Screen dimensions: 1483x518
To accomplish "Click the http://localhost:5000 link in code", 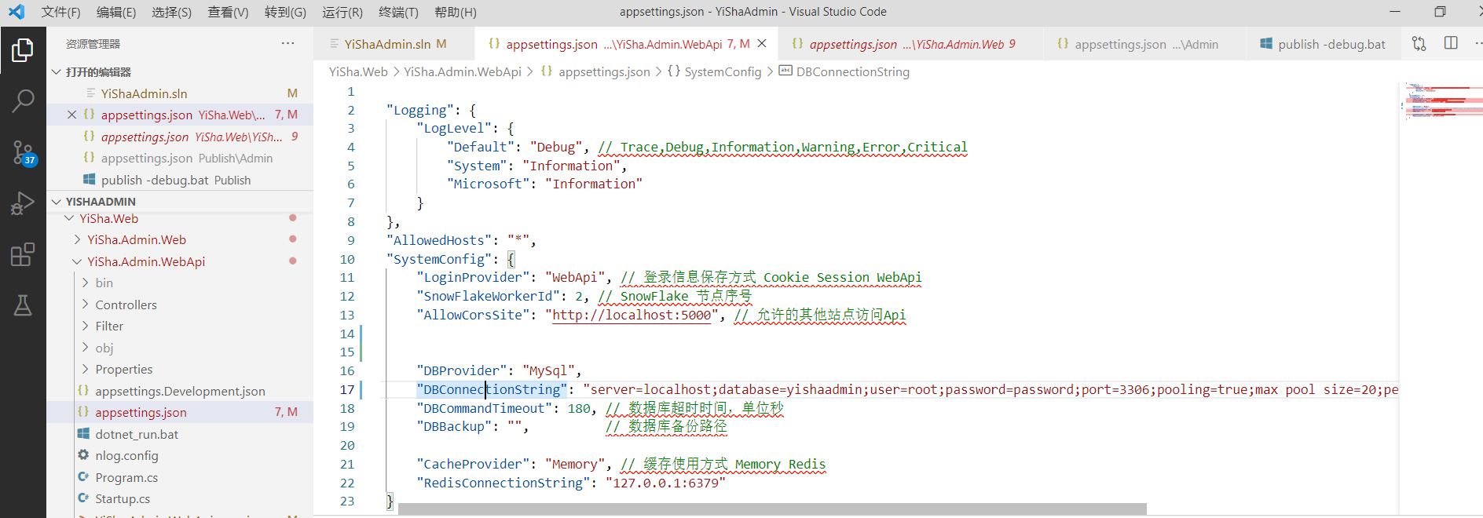I will click(632, 315).
